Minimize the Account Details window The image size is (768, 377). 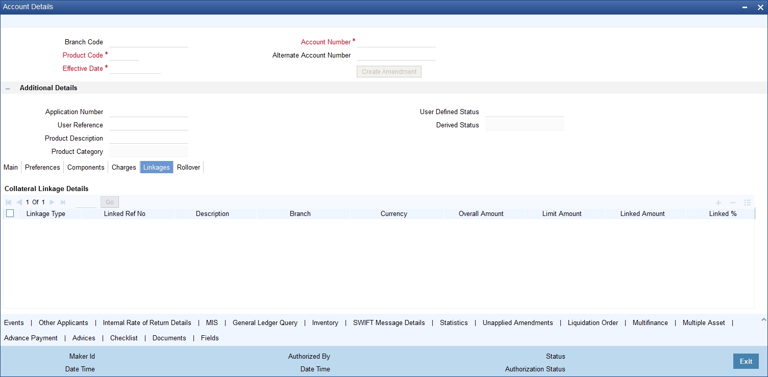click(x=745, y=7)
